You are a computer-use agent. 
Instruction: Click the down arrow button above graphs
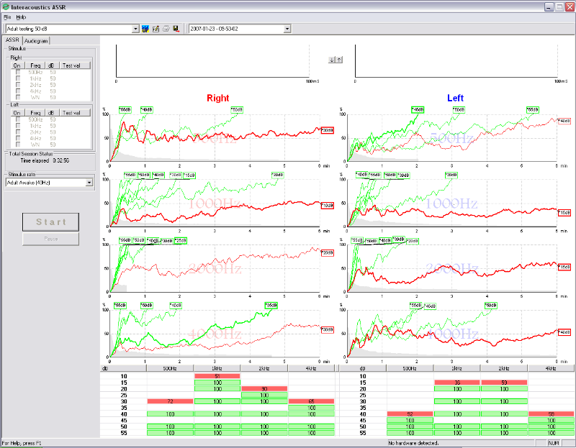[331, 60]
